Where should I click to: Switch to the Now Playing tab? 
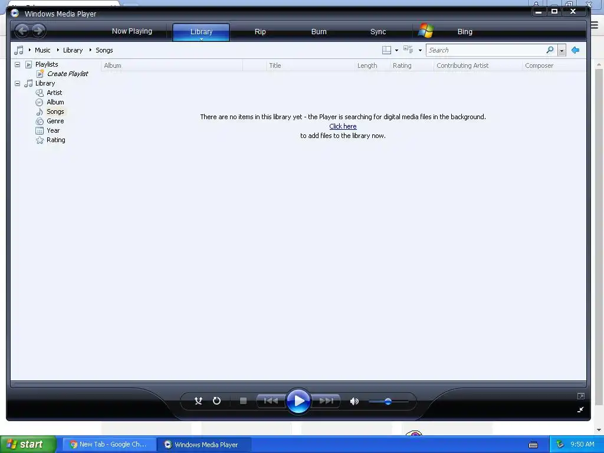coord(132,31)
